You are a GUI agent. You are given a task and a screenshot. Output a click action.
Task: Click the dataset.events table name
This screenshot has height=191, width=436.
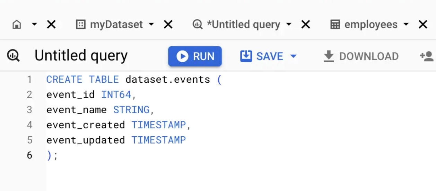[168, 80]
